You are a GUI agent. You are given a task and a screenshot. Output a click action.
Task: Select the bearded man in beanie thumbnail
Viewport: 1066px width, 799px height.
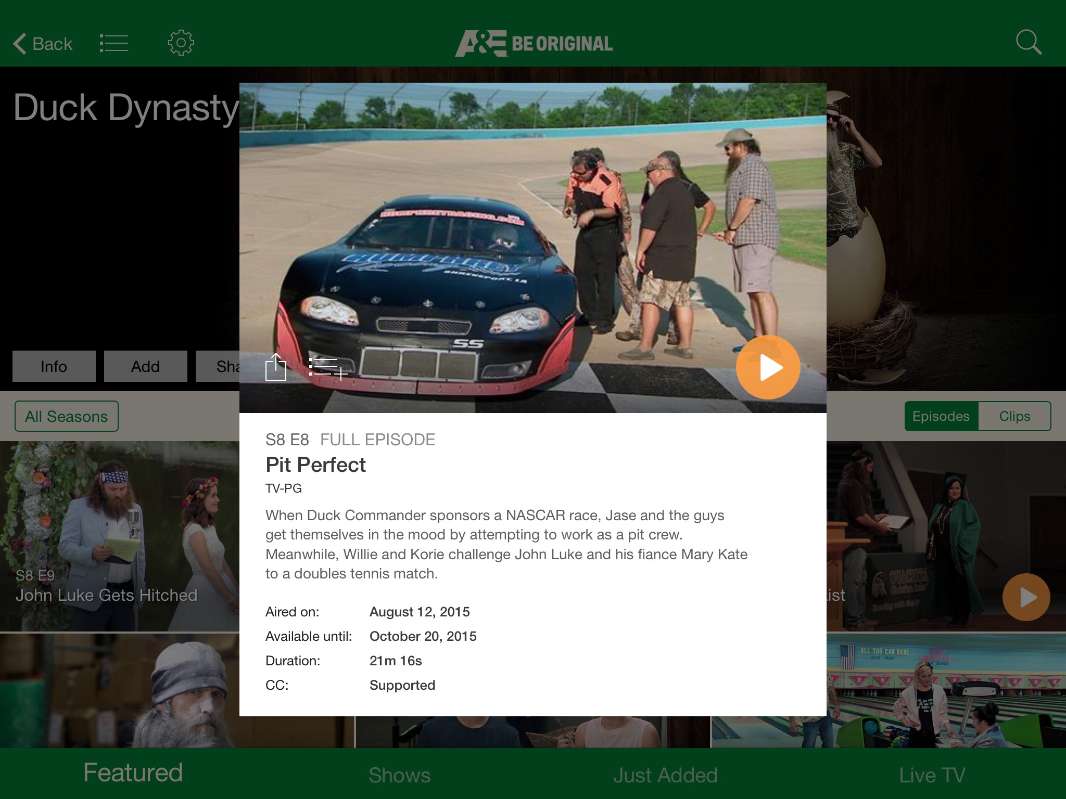120,690
